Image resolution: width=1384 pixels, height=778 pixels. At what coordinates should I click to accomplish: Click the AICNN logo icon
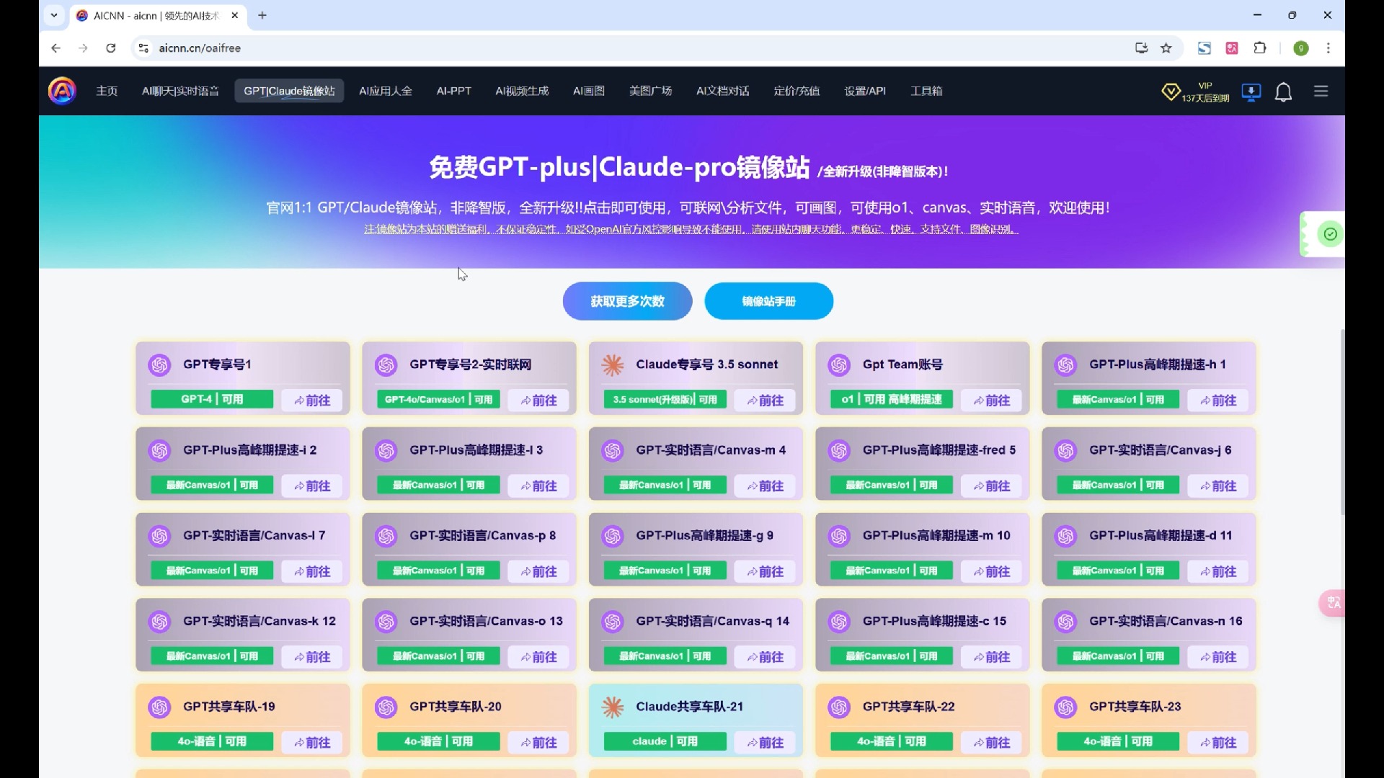click(x=62, y=91)
